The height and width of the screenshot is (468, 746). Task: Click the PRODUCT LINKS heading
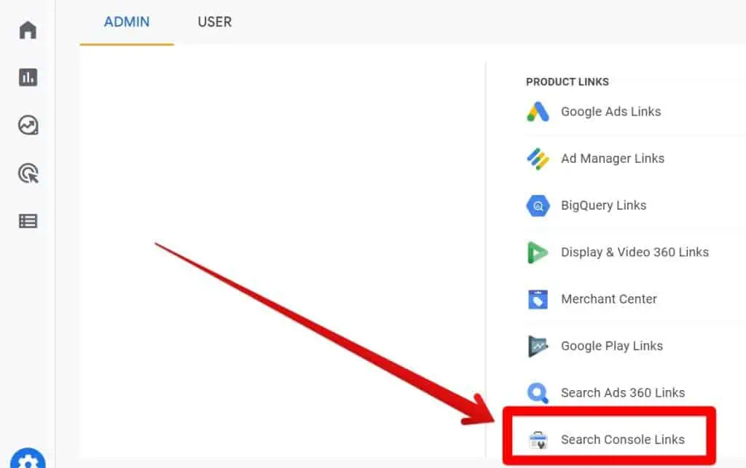[568, 82]
